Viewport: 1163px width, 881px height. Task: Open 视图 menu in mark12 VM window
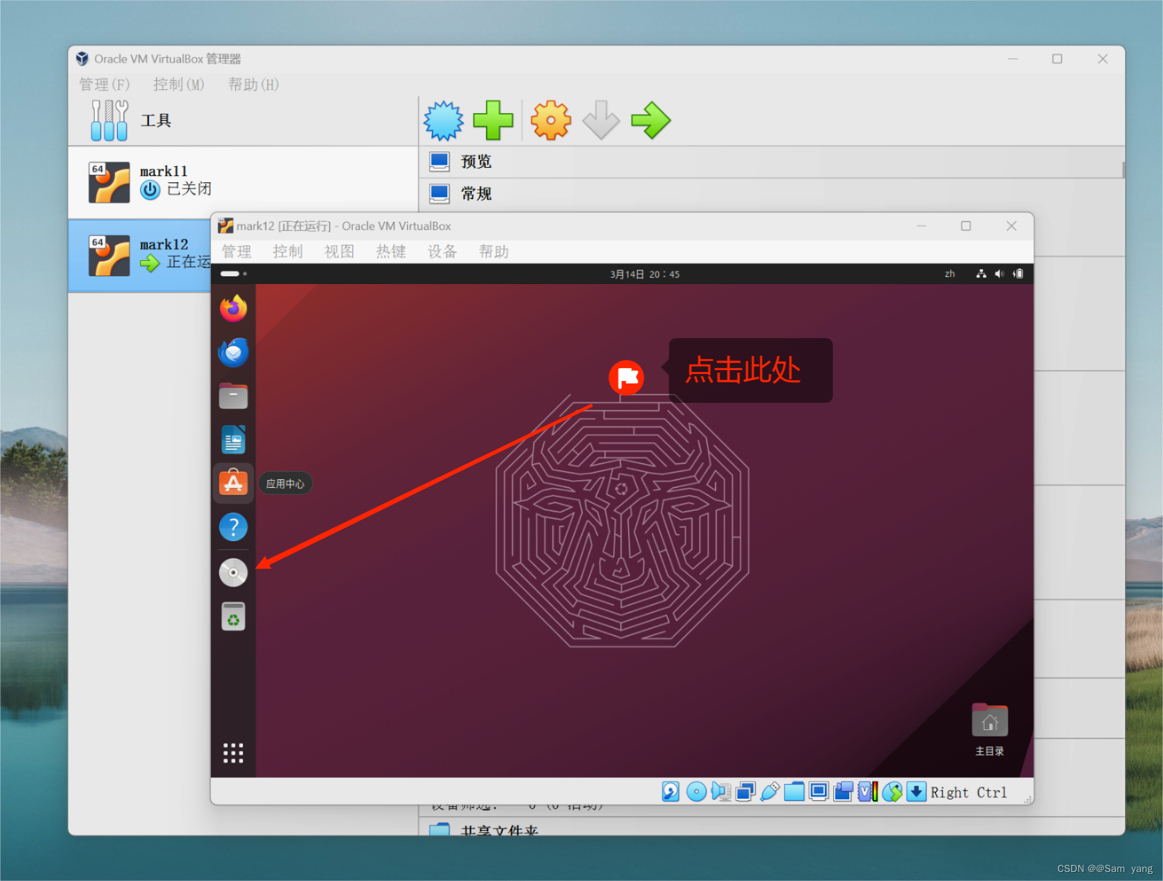[339, 251]
